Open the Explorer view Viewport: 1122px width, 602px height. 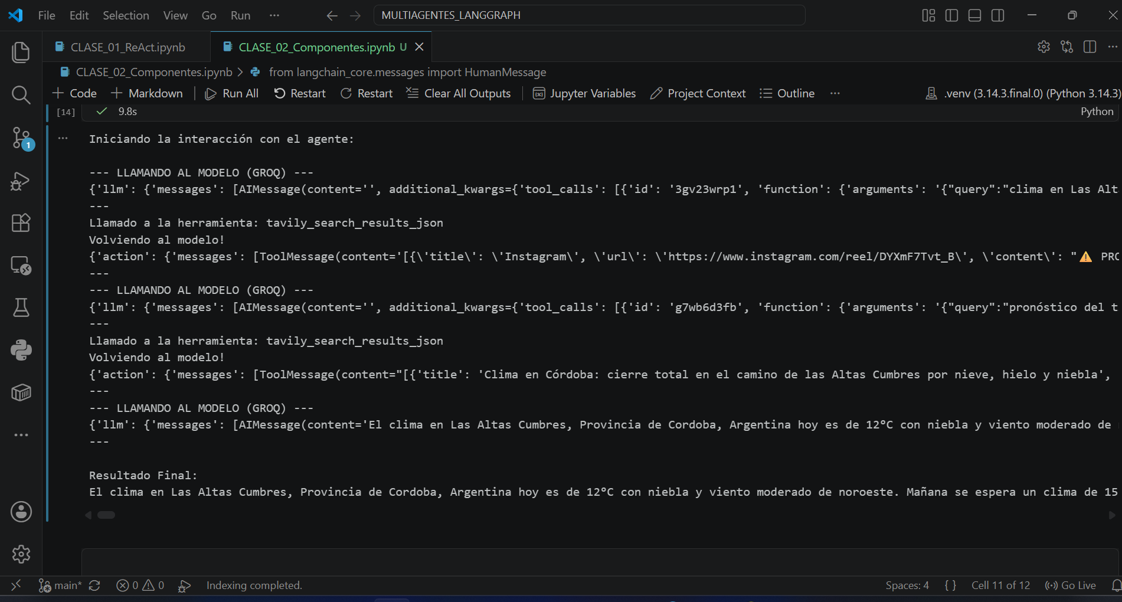coord(21,52)
